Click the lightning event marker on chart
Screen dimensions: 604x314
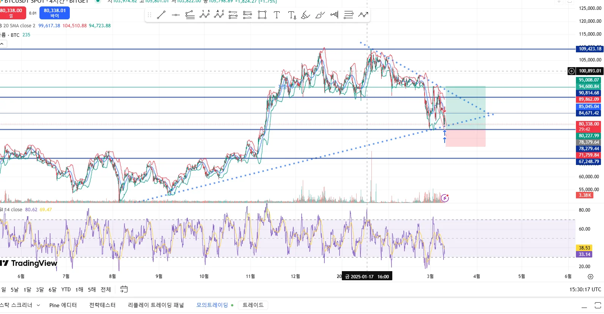(445, 198)
